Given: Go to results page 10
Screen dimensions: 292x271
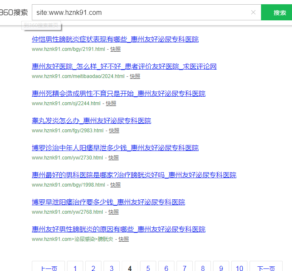Looking at the screenshot, I should click(x=239, y=266).
